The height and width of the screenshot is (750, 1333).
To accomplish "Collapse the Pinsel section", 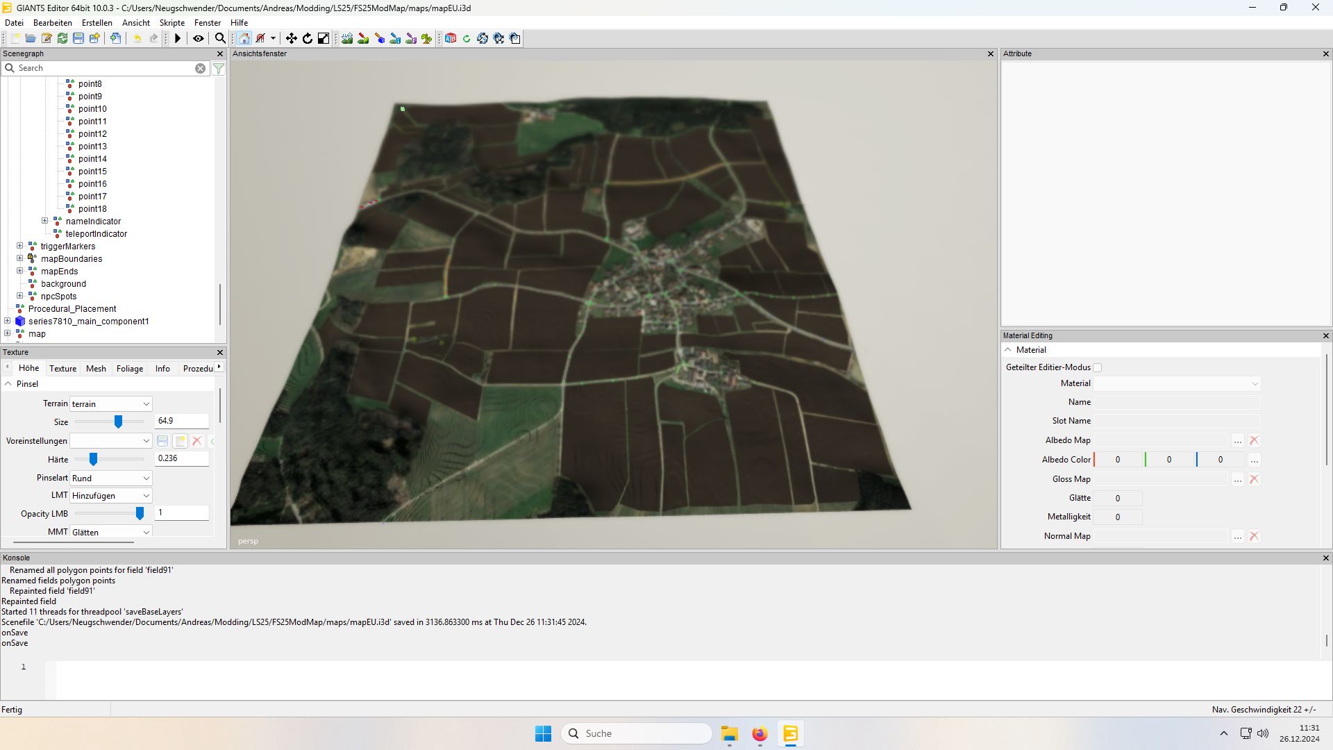I will click(x=8, y=384).
